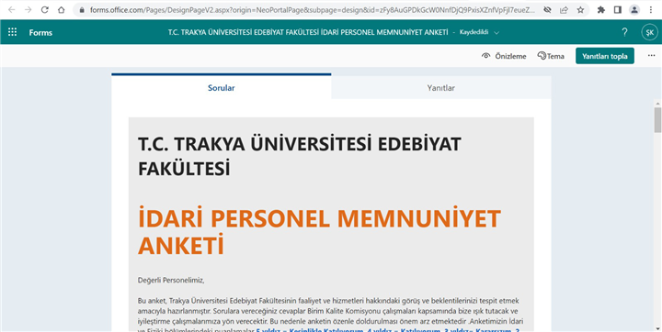The height and width of the screenshot is (332, 662).
Task: Open the Chrome profile avatar
Action: click(634, 10)
